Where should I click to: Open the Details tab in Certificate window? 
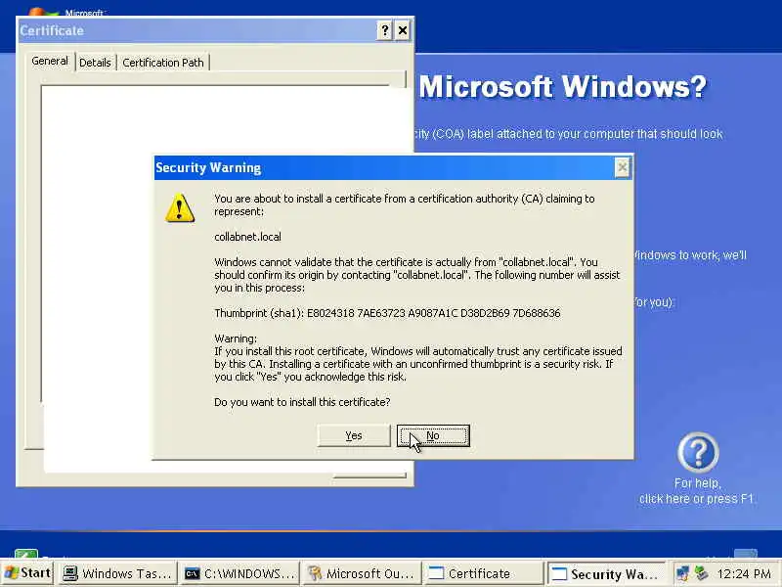pyautogui.click(x=95, y=63)
